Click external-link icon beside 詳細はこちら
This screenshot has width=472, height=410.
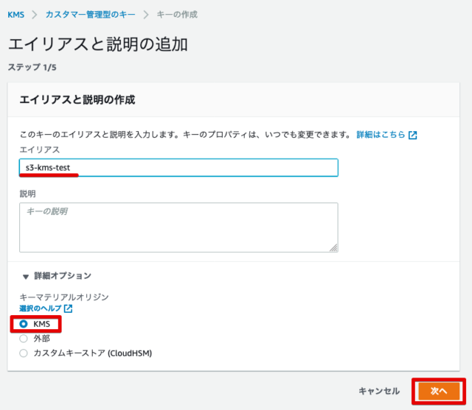tap(413, 135)
